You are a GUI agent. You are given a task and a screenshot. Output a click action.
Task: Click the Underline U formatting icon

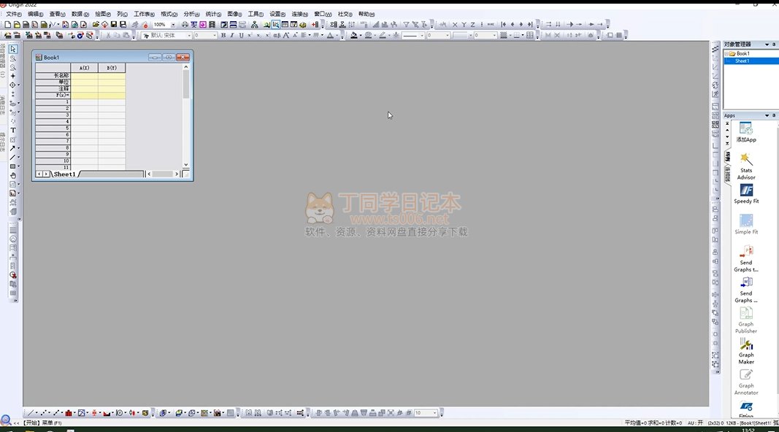point(241,35)
